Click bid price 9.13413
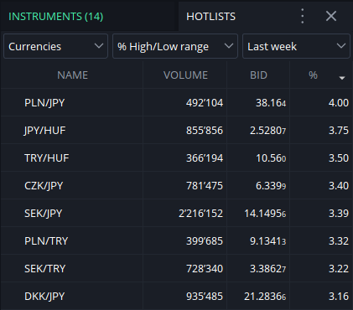This screenshot has width=353, height=310. [267, 241]
